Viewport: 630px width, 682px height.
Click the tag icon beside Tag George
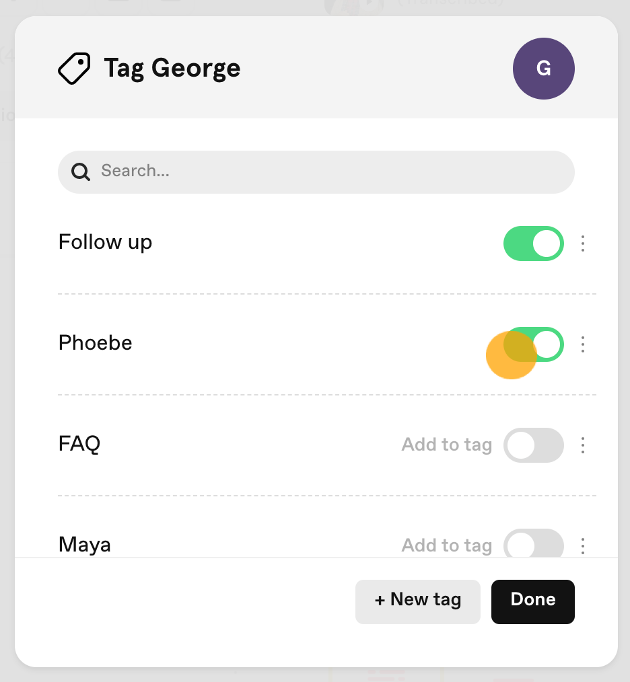click(75, 69)
